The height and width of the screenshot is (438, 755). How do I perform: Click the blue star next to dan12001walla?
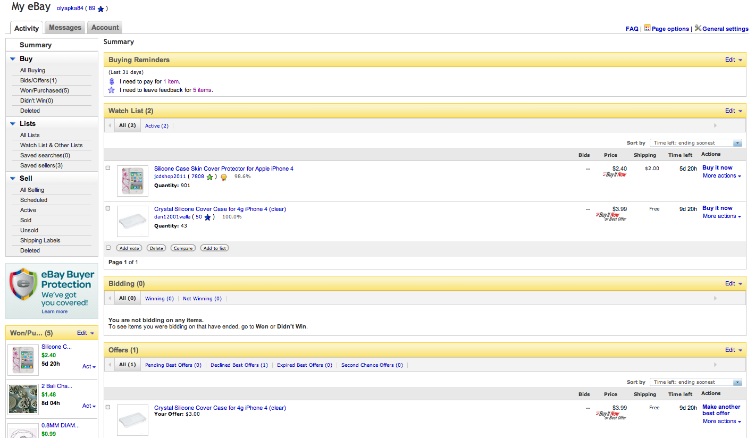207,217
